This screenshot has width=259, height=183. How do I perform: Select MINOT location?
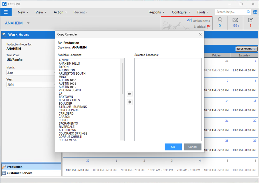(63, 77)
